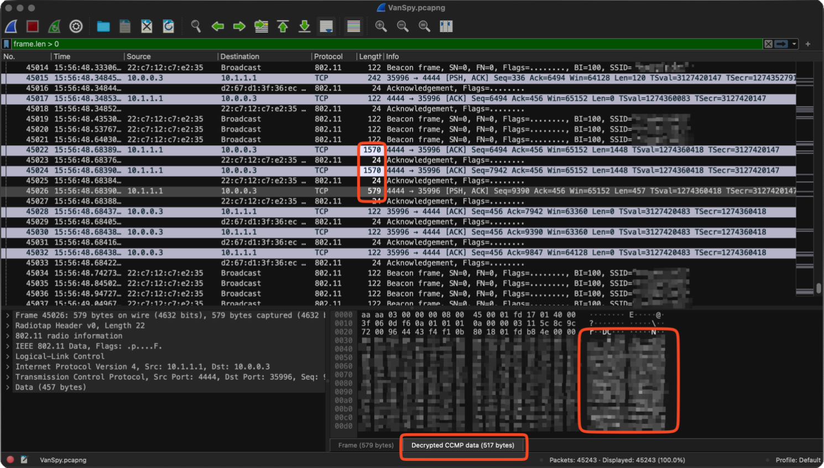
Task: Open the recent display filters dropdown
Action: 794,44
